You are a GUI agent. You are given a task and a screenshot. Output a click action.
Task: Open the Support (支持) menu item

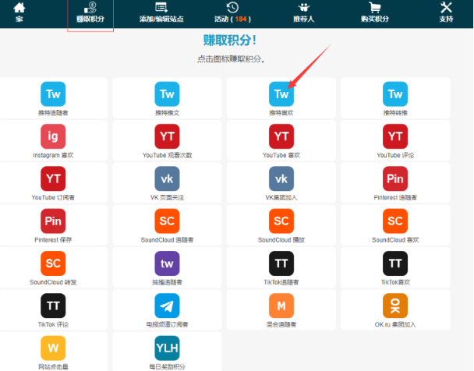(446, 12)
